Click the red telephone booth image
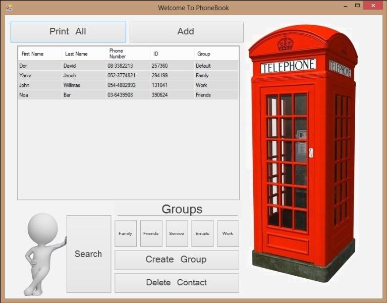This screenshot has width=387, height=303. click(303, 153)
